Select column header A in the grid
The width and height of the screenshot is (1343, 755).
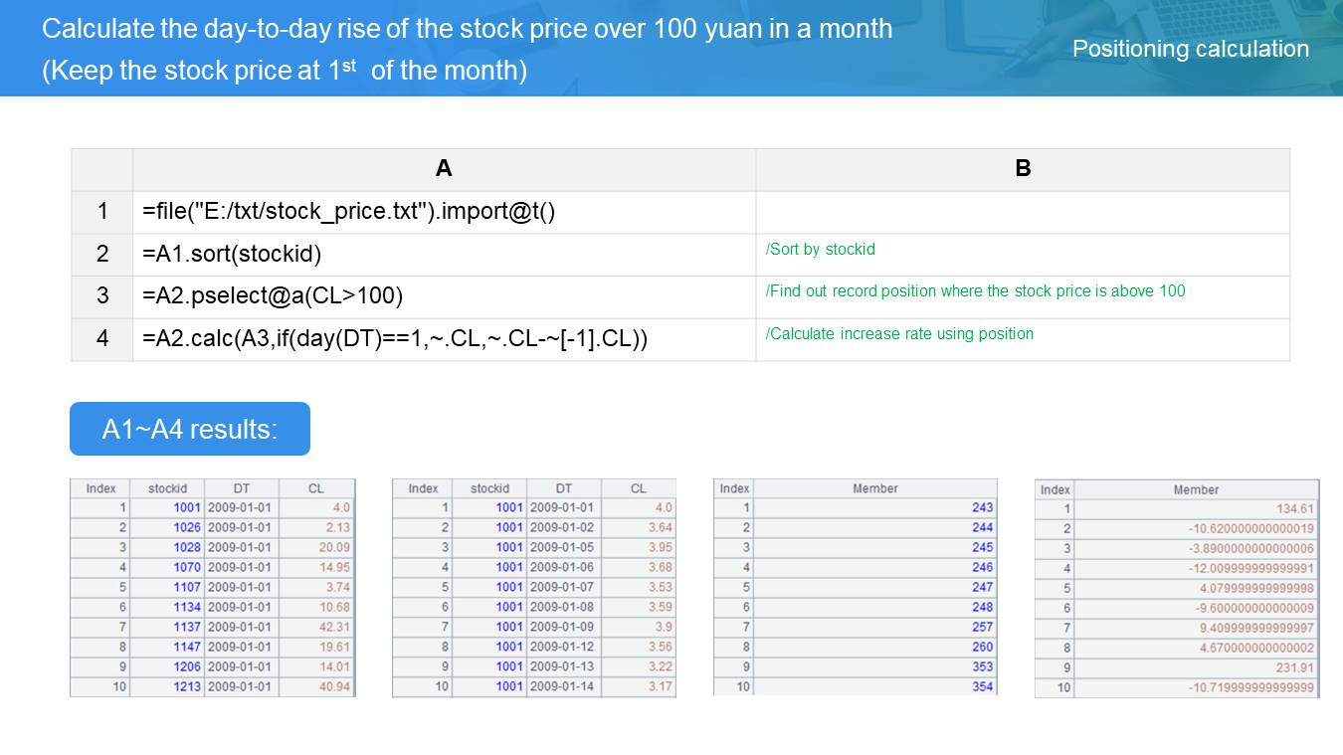(444, 169)
